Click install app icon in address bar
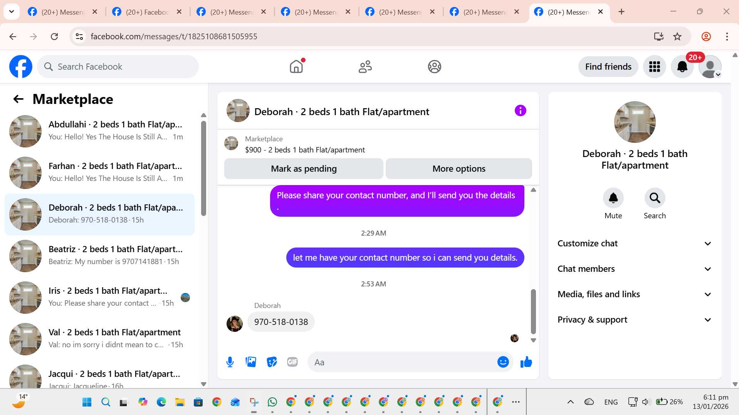 658,37
